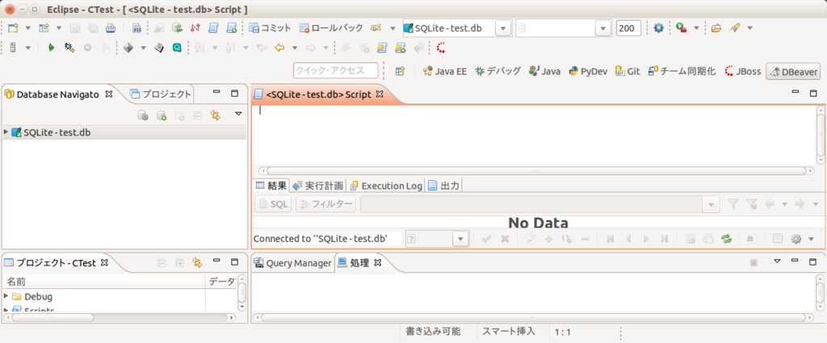This screenshot has width=827, height=343.
Task: Select the 実行計画 tab
Action: [318, 186]
